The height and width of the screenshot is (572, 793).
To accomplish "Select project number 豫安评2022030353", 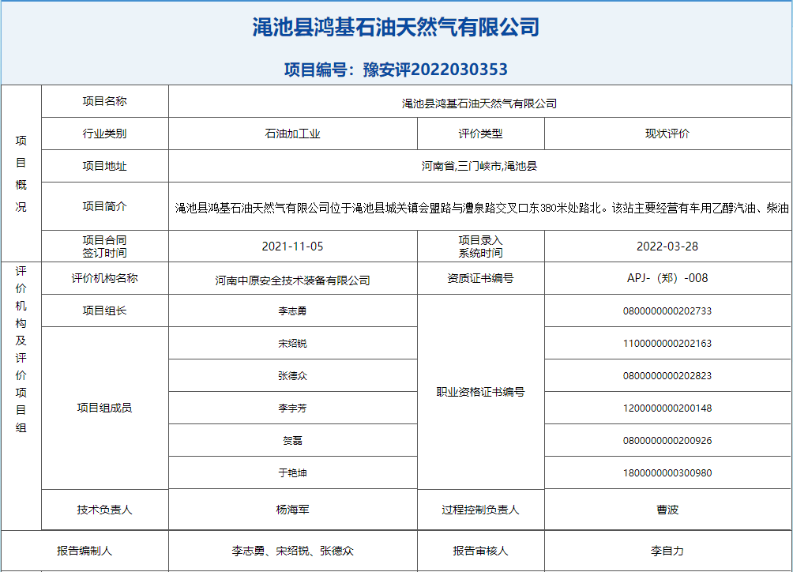I will click(x=435, y=70).
